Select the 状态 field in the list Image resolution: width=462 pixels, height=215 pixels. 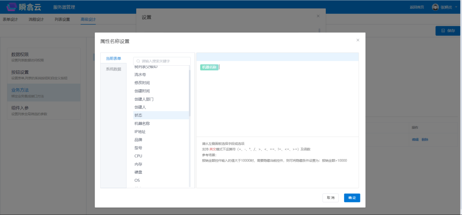(138, 115)
